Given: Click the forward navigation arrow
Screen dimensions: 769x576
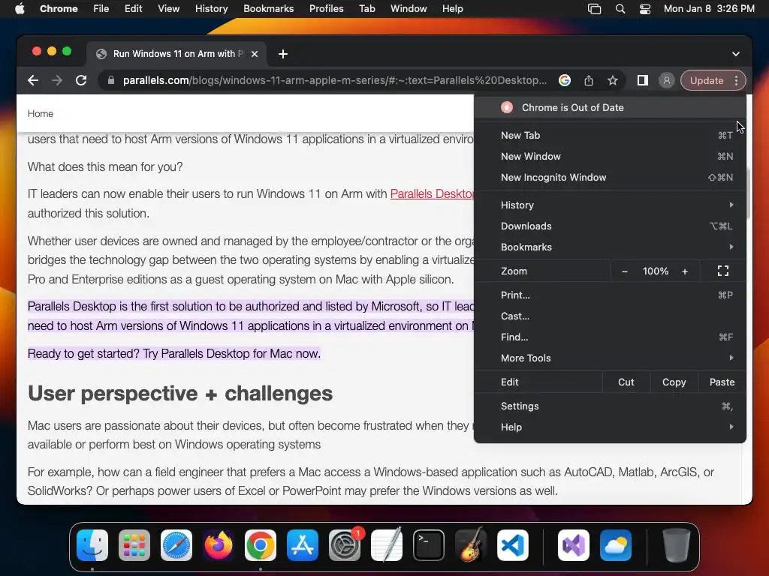Looking at the screenshot, I should point(57,80).
